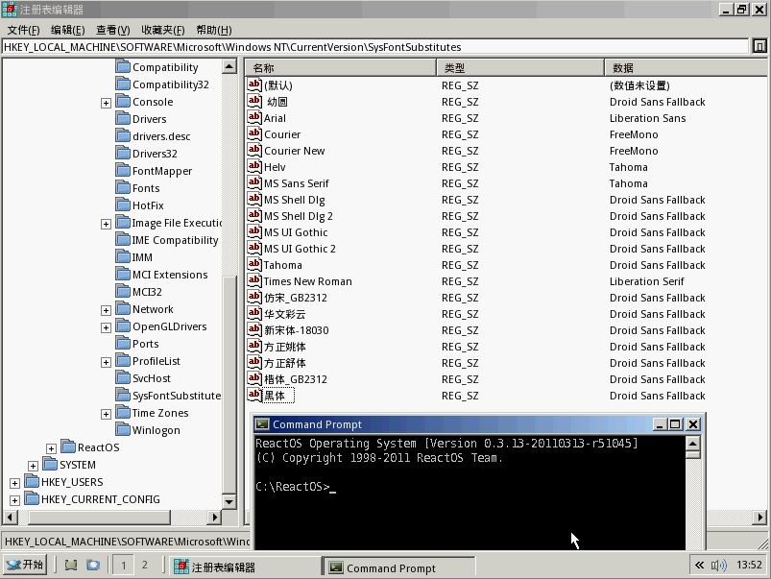Expand the Image File Execution key
This screenshot has height=579, width=771.
coord(106,224)
